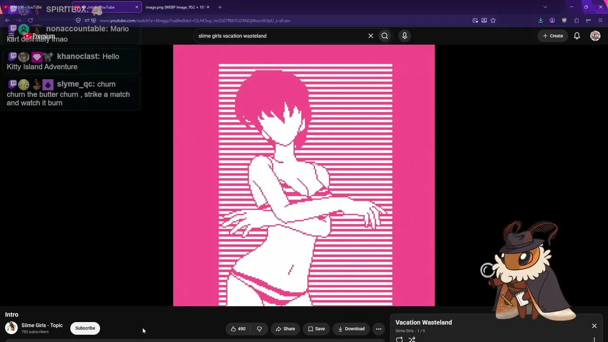Click the Vacation Wasteland playlist title
The width and height of the screenshot is (608, 342).
[x=424, y=323]
